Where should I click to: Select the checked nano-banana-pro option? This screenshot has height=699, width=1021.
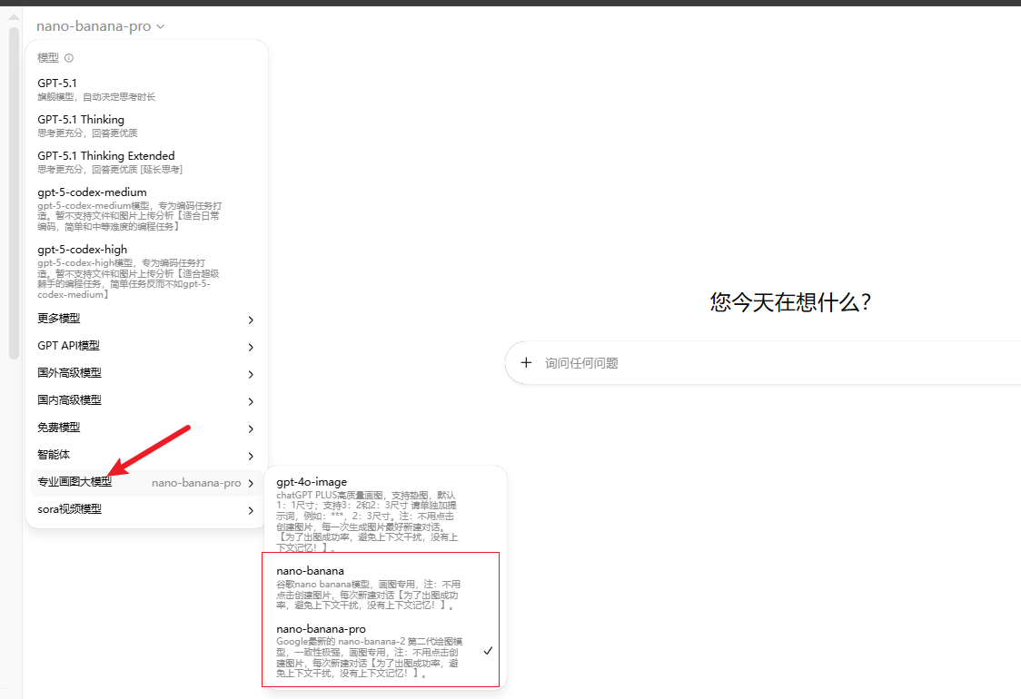384,651
